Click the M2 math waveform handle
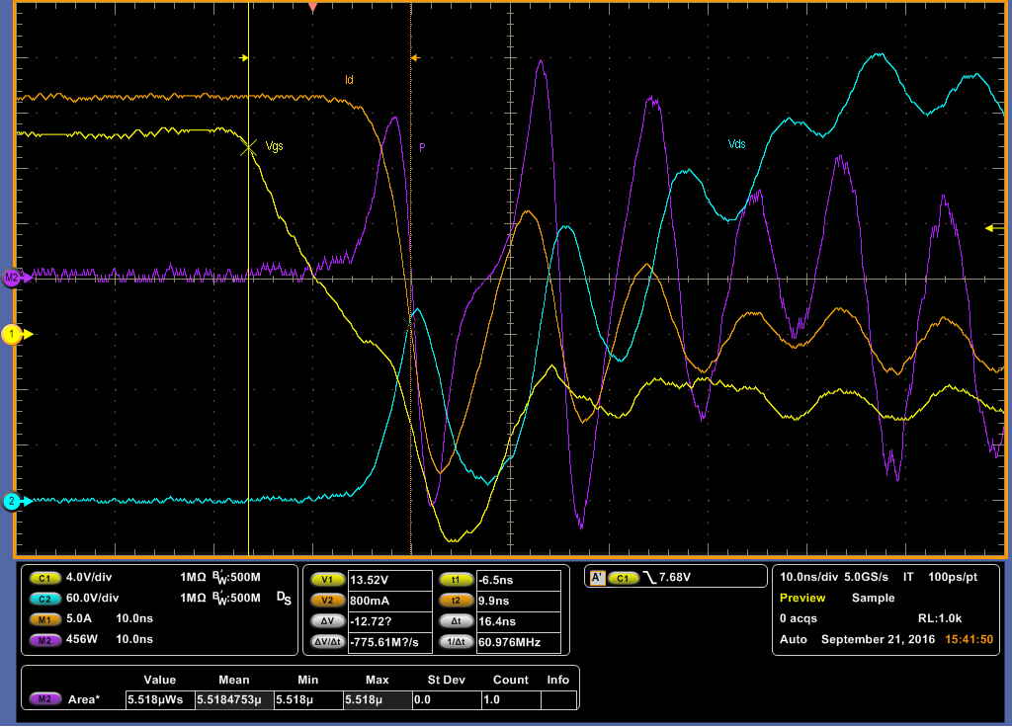This screenshot has height=727, width=1012. point(12,279)
